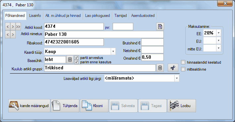Click the scissors icon button

click(173, 68)
